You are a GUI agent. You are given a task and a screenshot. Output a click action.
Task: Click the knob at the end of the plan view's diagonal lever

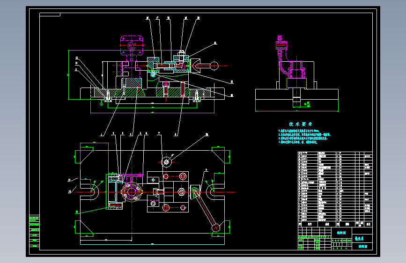click(x=215, y=227)
